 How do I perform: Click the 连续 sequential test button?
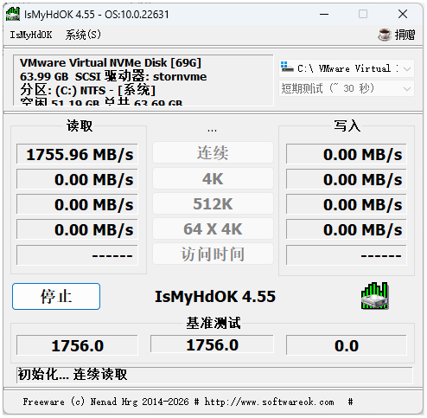[x=213, y=152]
